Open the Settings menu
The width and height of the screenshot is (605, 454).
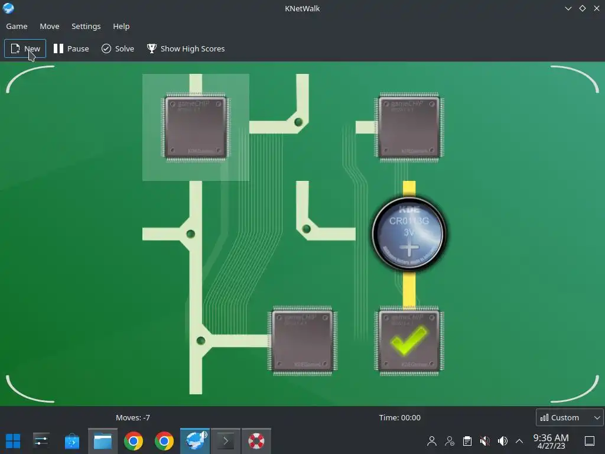86,26
